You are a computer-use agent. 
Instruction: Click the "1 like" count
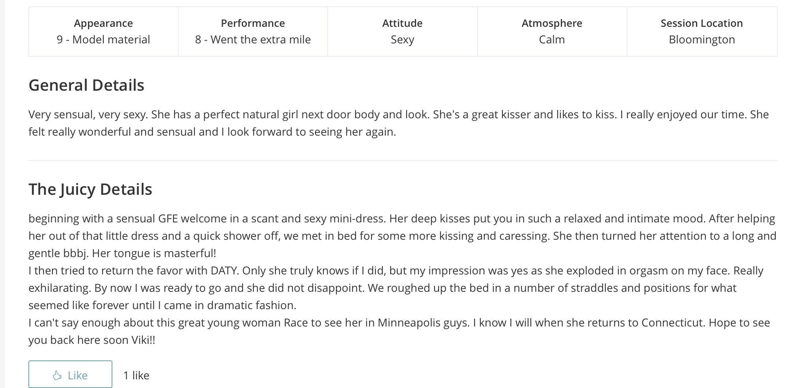(136, 375)
